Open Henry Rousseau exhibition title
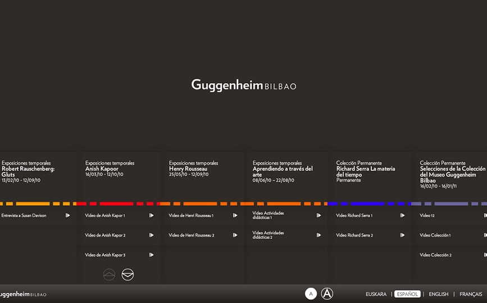This screenshot has height=303, width=487. point(188,169)
